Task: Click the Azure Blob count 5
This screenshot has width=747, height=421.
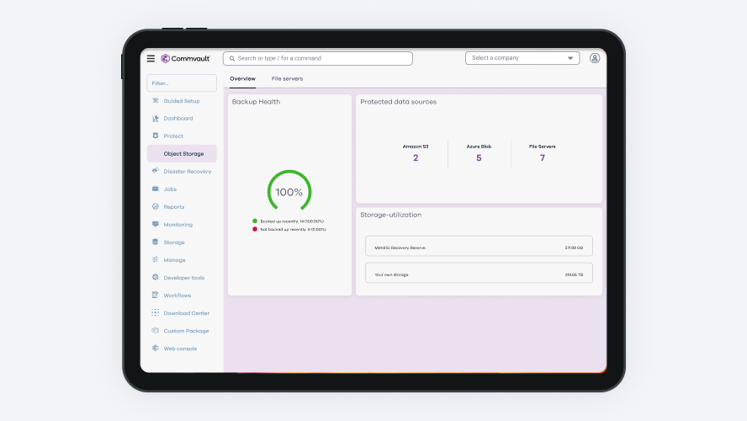Action: (479, 157)
